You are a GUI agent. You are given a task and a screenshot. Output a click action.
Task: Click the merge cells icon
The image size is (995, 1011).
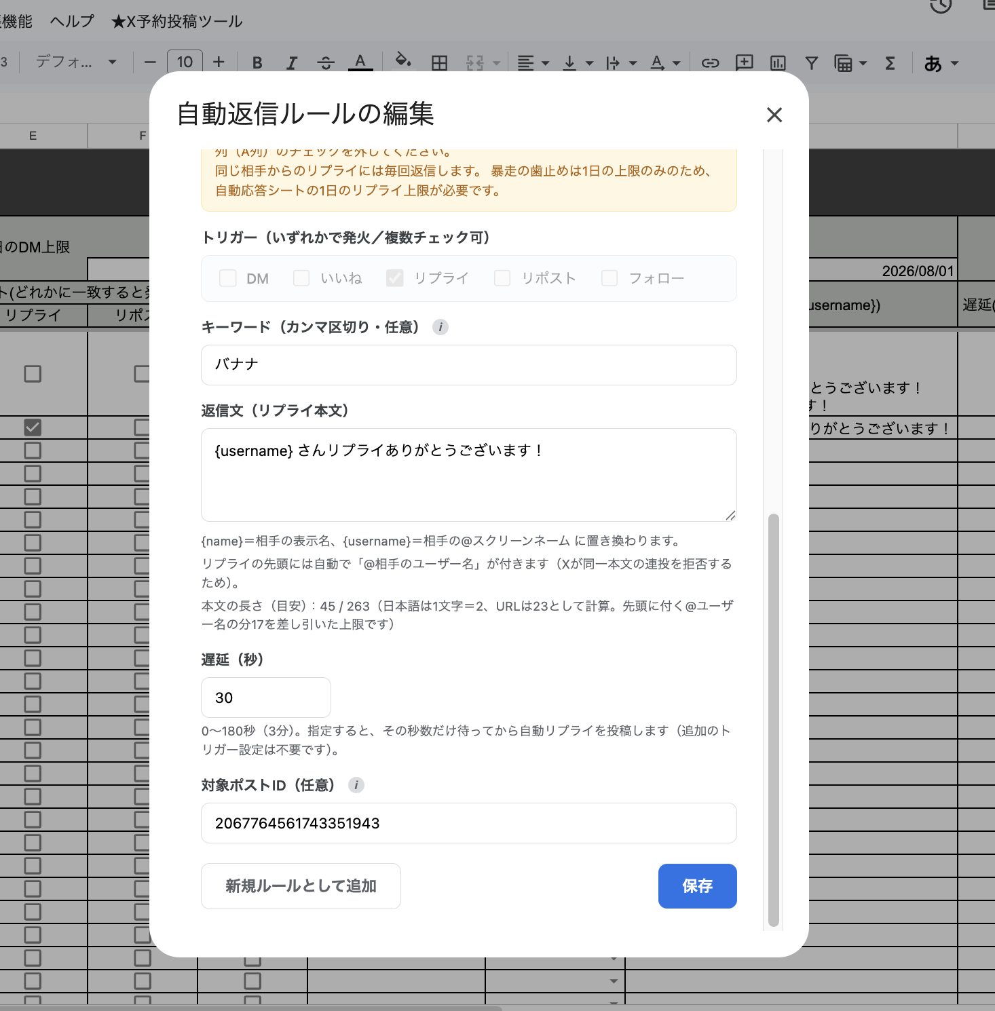point(475,63)
